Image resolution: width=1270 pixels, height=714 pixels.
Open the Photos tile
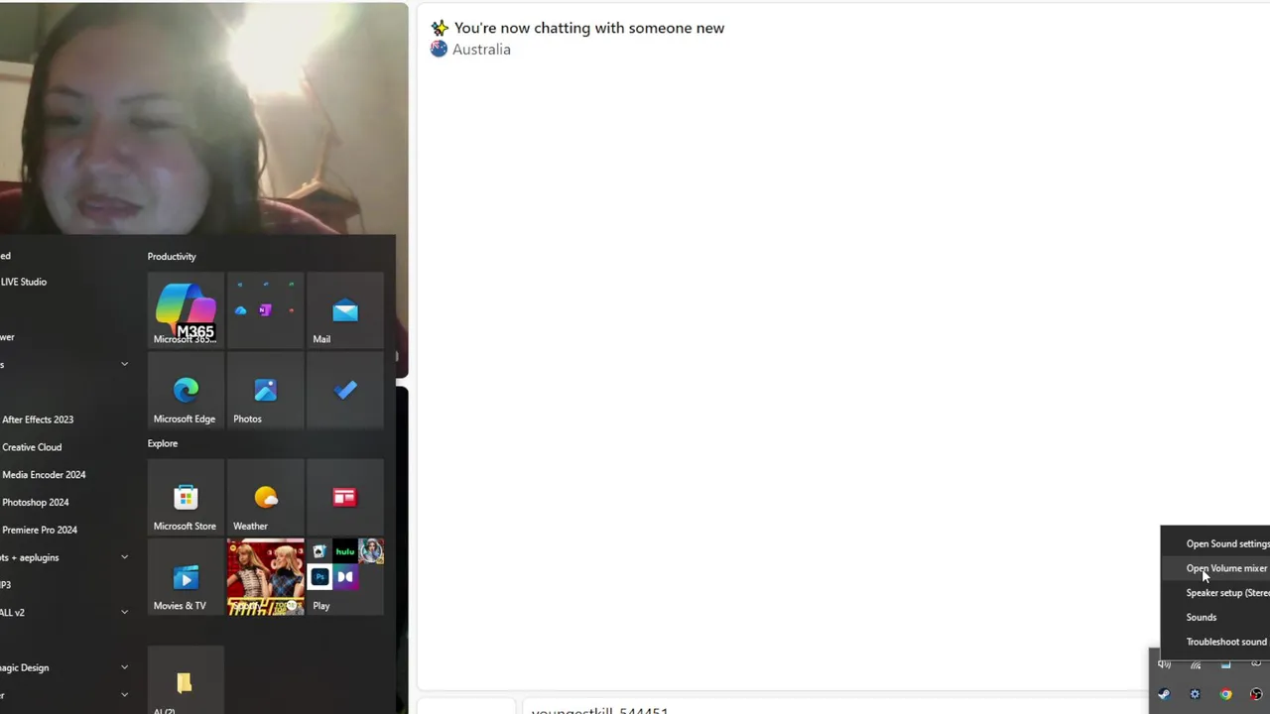click(265, 391)
